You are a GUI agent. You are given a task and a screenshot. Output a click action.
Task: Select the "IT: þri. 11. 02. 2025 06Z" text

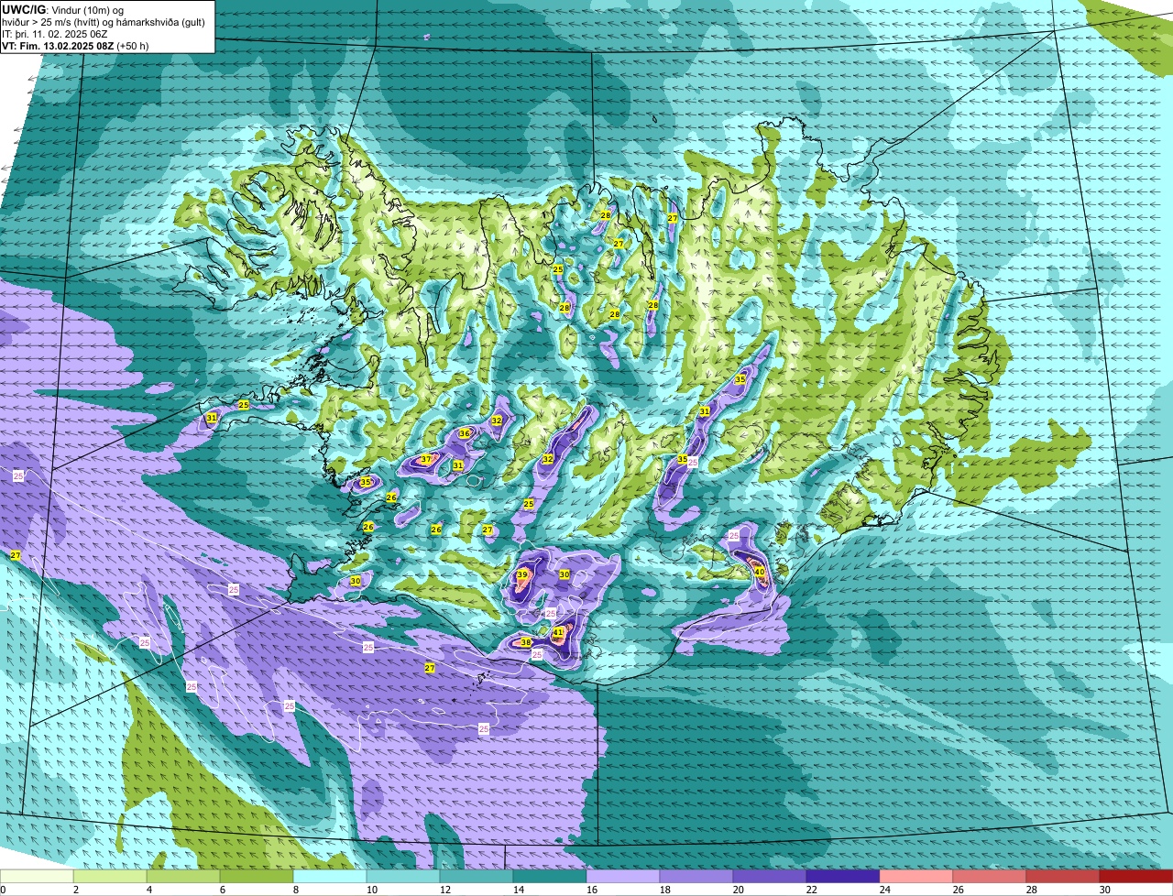click(x=55, y=34)
